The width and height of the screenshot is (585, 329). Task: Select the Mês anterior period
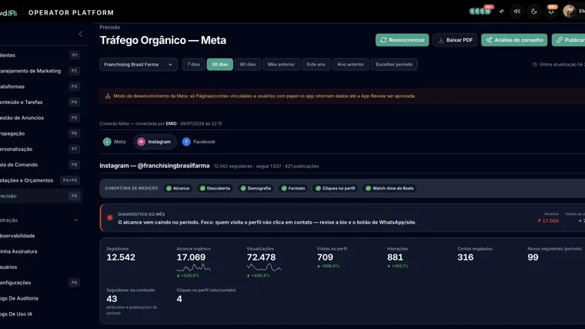tap(281, 65)
